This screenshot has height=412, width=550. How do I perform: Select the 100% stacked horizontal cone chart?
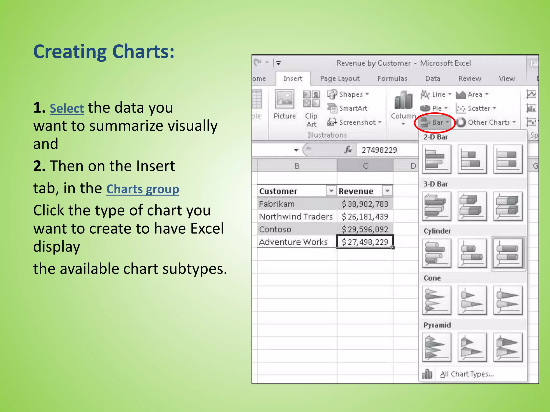(x=508, y=300)
